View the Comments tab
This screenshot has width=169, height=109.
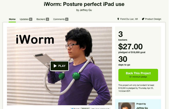61,19
